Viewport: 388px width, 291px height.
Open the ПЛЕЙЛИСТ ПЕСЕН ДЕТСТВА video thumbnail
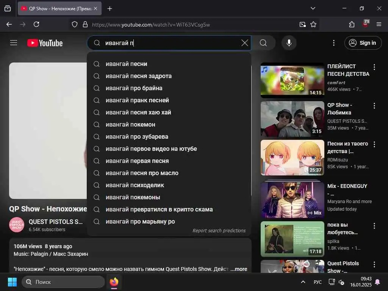coord(292,80)
